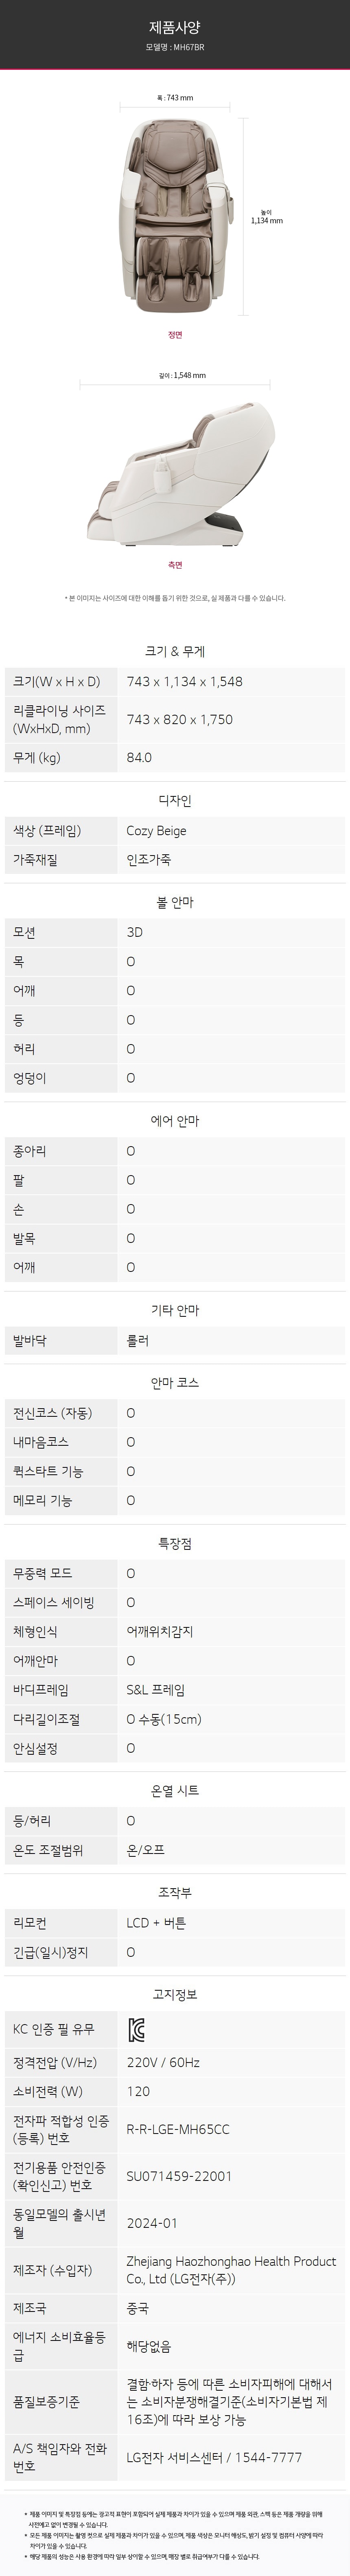The height and width of the screenshot is (2576, 350).
Task: Select the model name MH67BR text
Action: pos(175,47)
